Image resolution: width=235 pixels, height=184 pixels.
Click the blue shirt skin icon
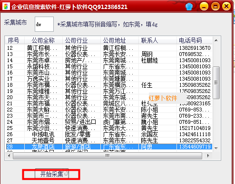(189, 7)
